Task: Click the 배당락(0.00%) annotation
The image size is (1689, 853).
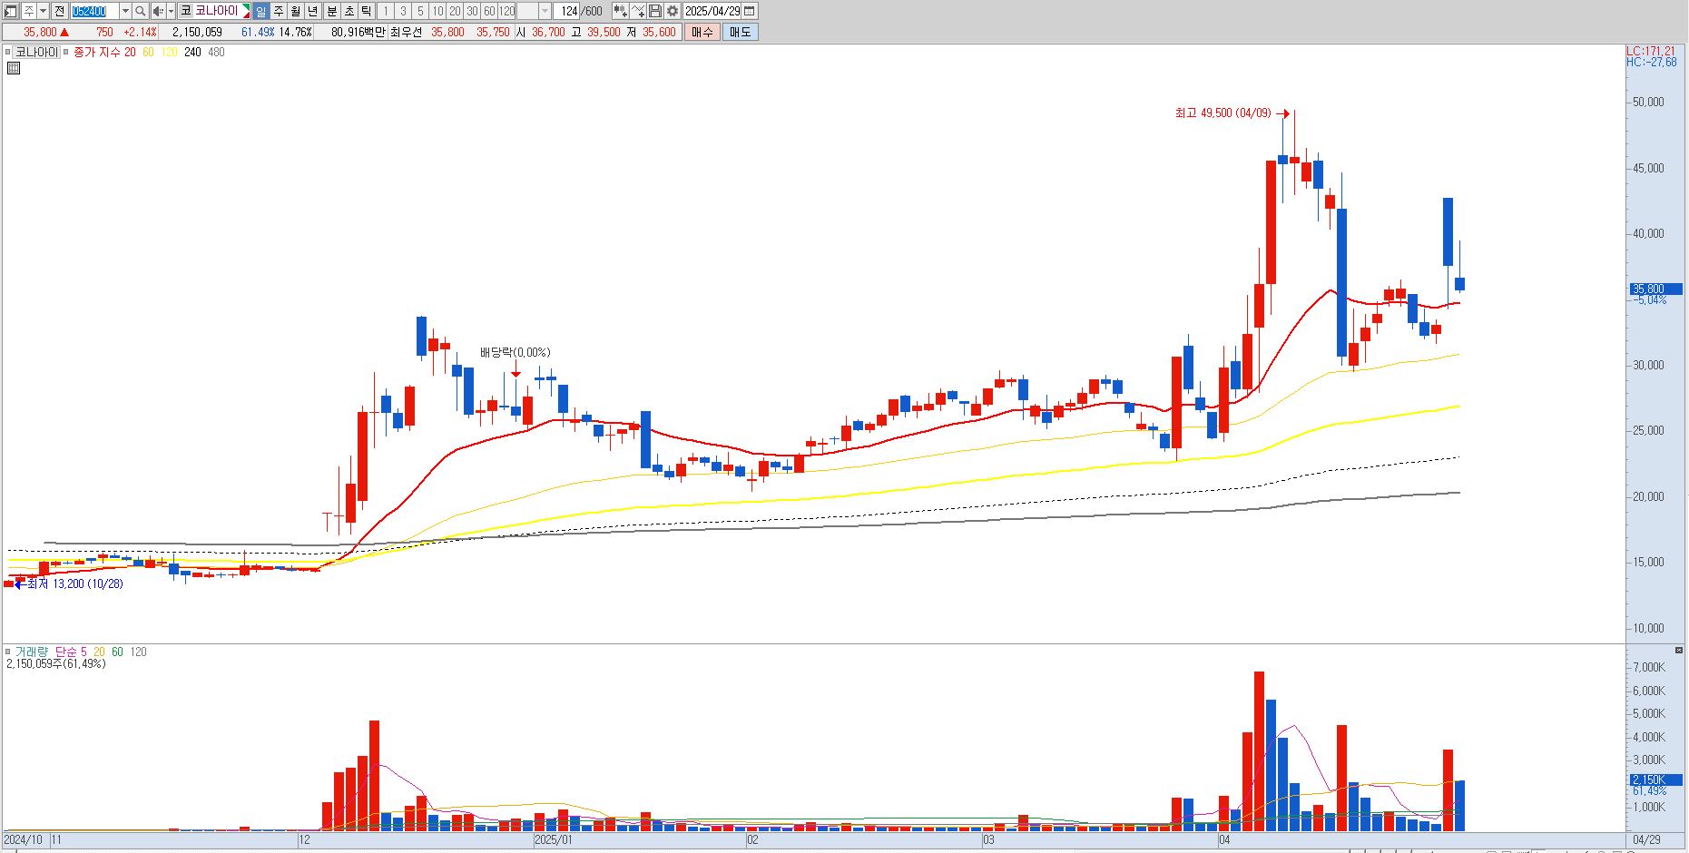Action: pos(516,352)
